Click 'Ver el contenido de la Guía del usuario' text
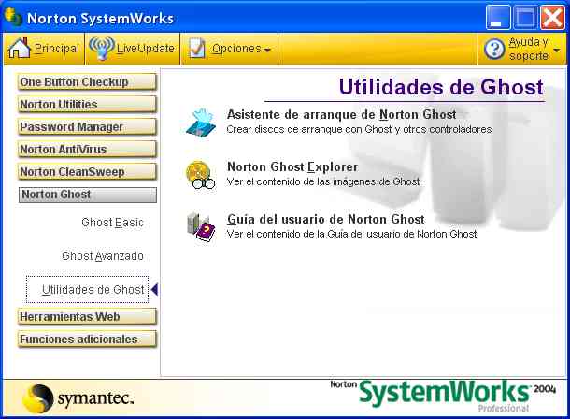Viewport: 570px width, 419px height. [352, 234]
